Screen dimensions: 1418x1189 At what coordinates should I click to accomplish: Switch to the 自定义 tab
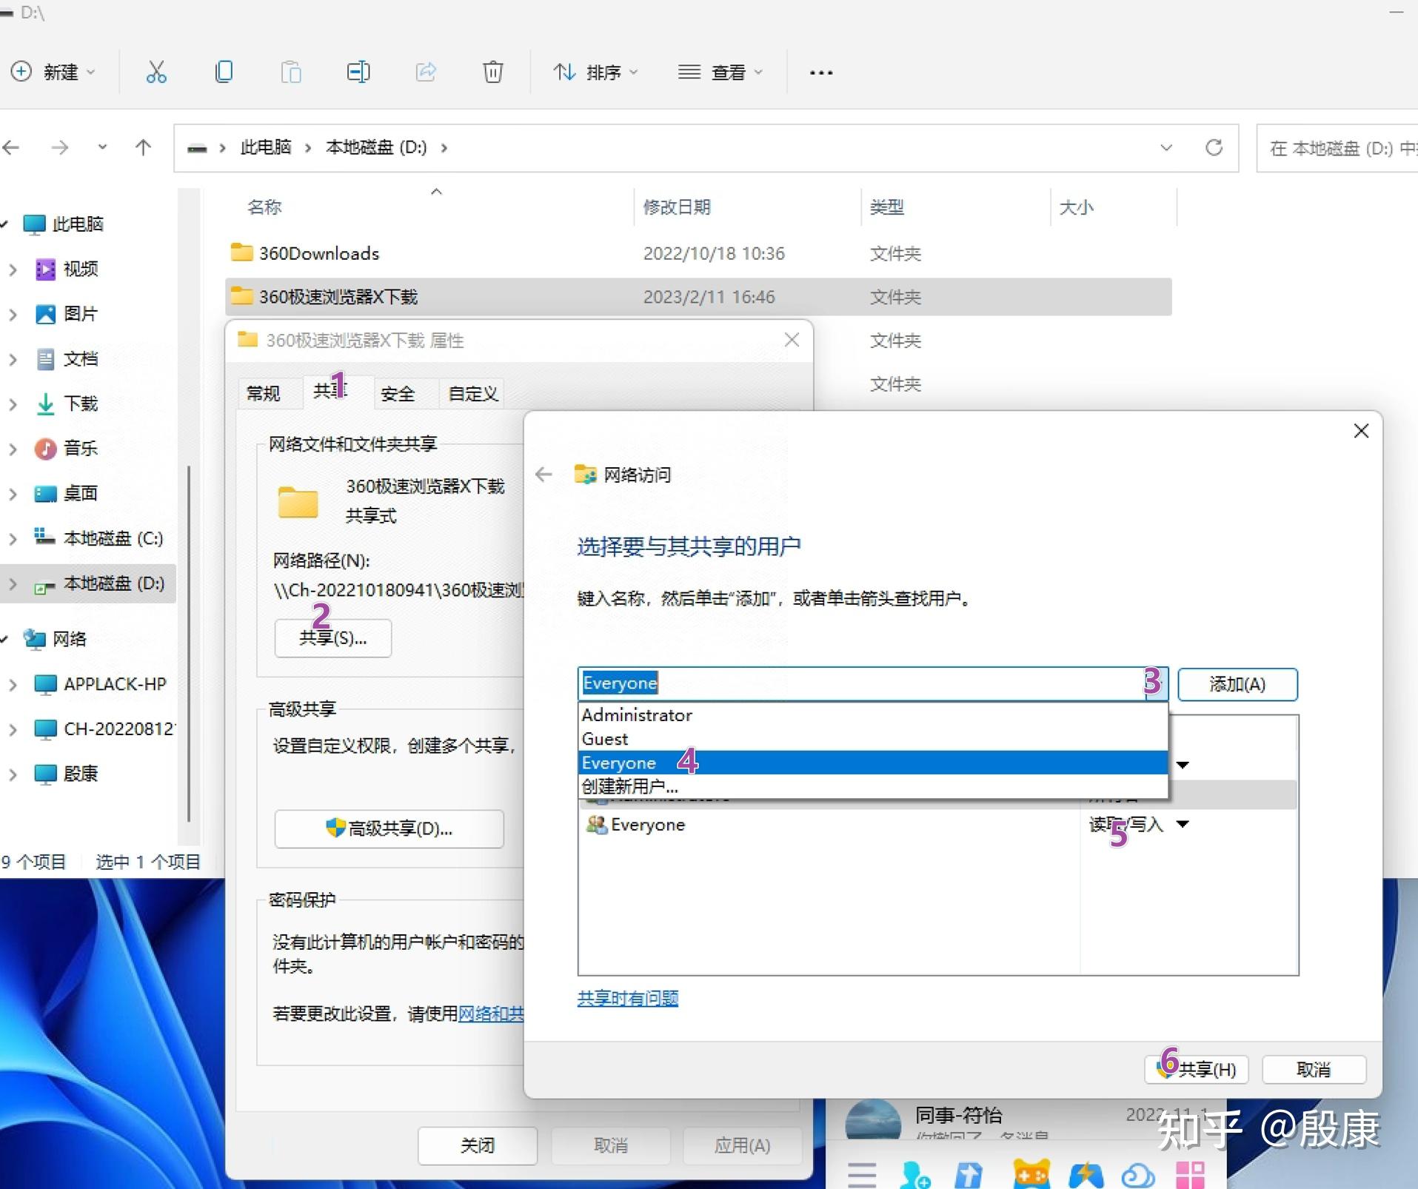coord(473,393)
